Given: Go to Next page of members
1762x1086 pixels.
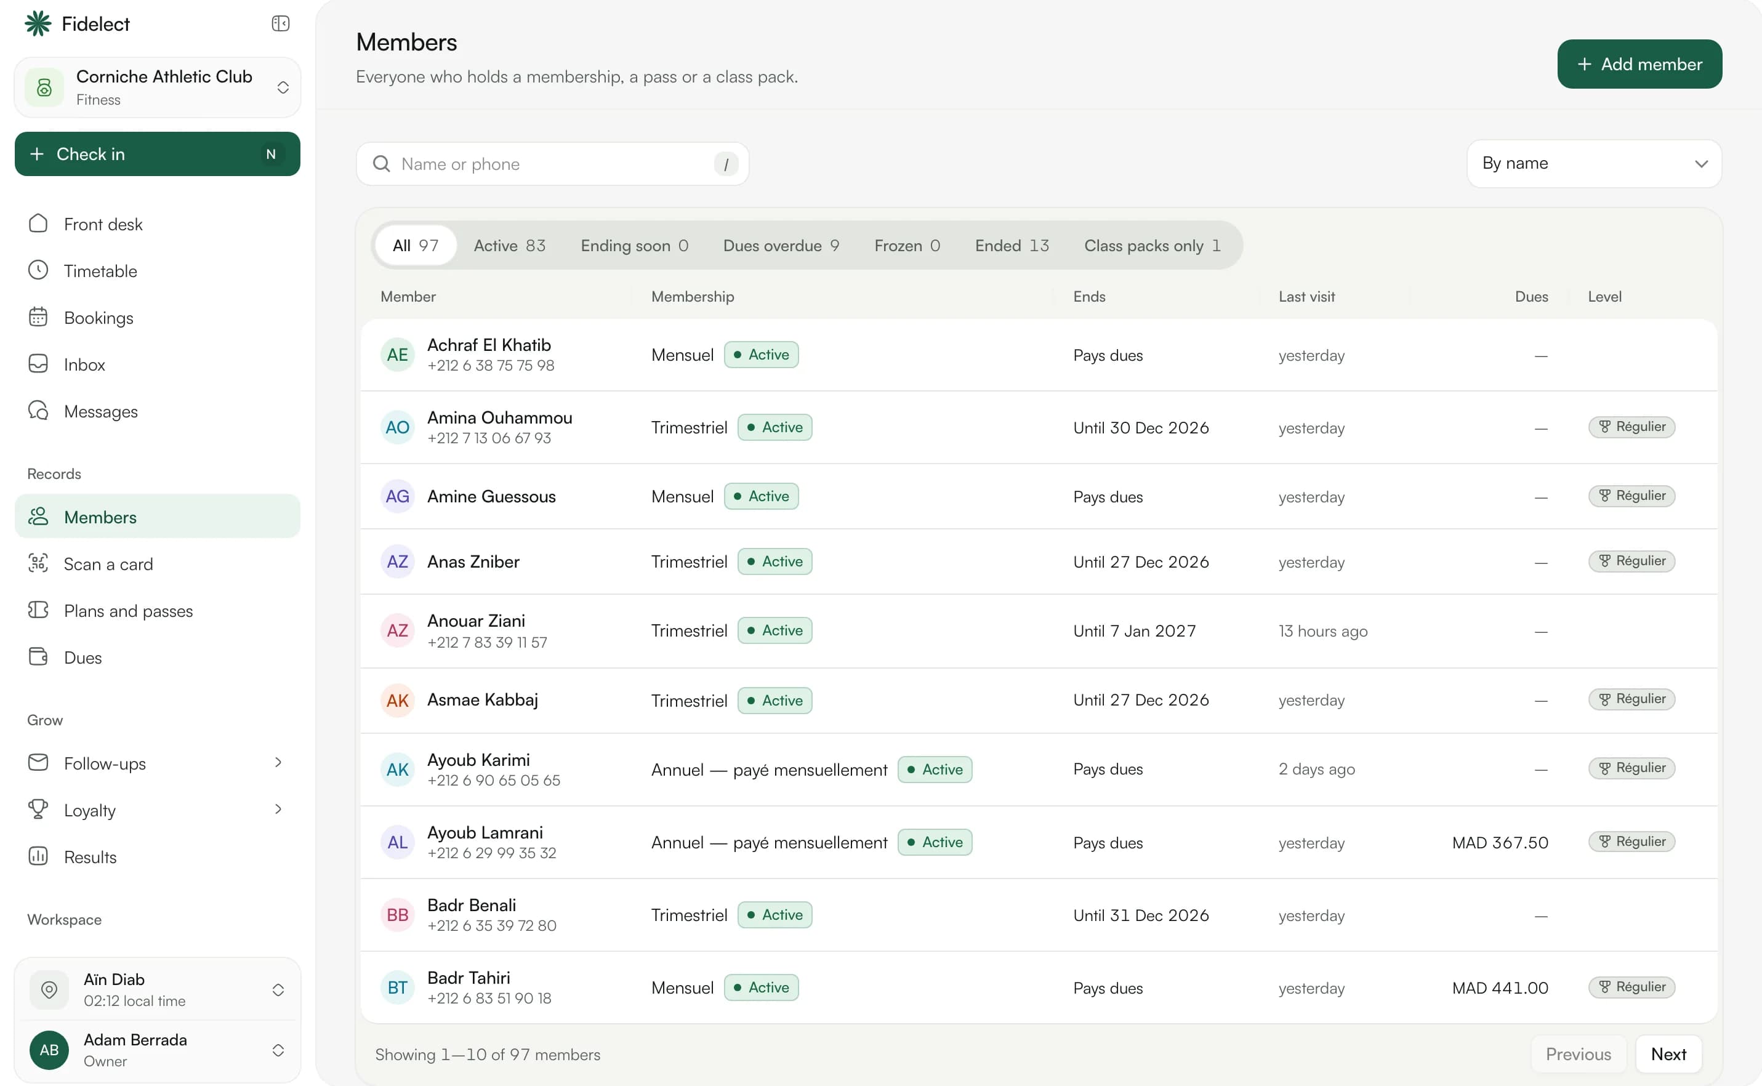Looking at the screenshot, I should 1668,1054.
